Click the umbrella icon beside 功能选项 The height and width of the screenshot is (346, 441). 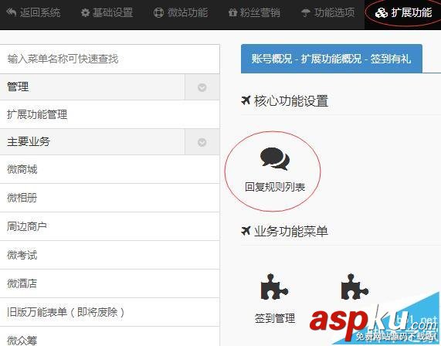306,12
